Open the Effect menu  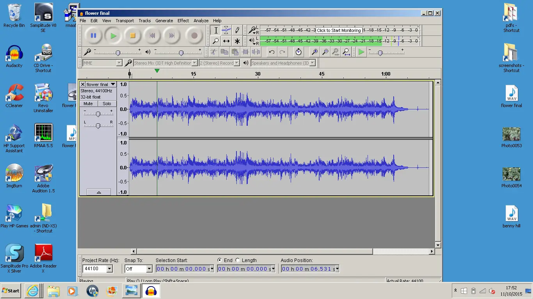[183, 21]
